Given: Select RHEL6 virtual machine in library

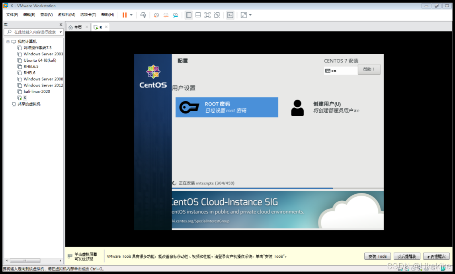Looking at the screenshot, I should pos(29,73).
